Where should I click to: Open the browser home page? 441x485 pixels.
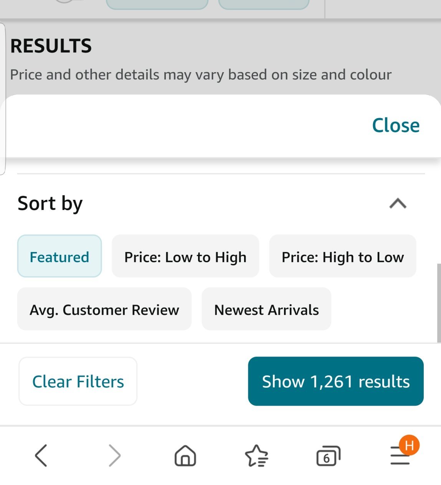[185, 456]
